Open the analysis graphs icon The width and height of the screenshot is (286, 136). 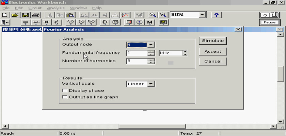click(125, 15)
